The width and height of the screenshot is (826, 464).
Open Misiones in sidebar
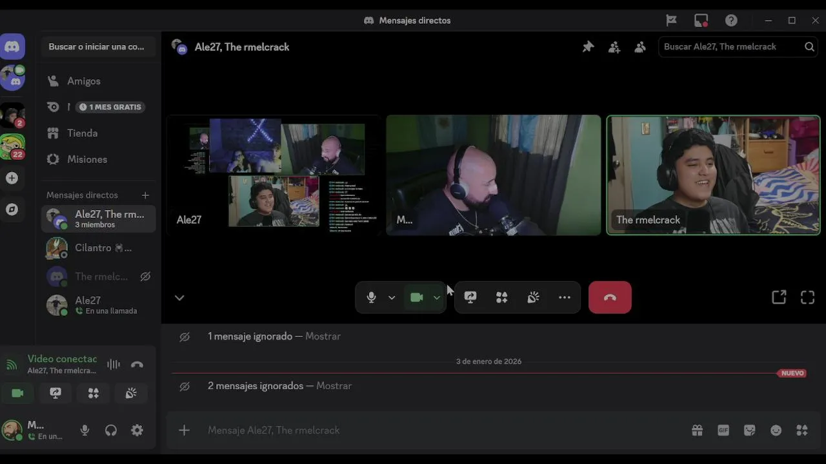coord(99,159)
